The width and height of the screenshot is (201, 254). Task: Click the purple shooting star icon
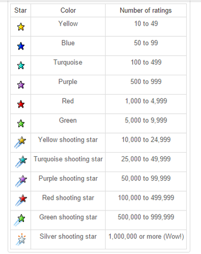click(20, 181)
